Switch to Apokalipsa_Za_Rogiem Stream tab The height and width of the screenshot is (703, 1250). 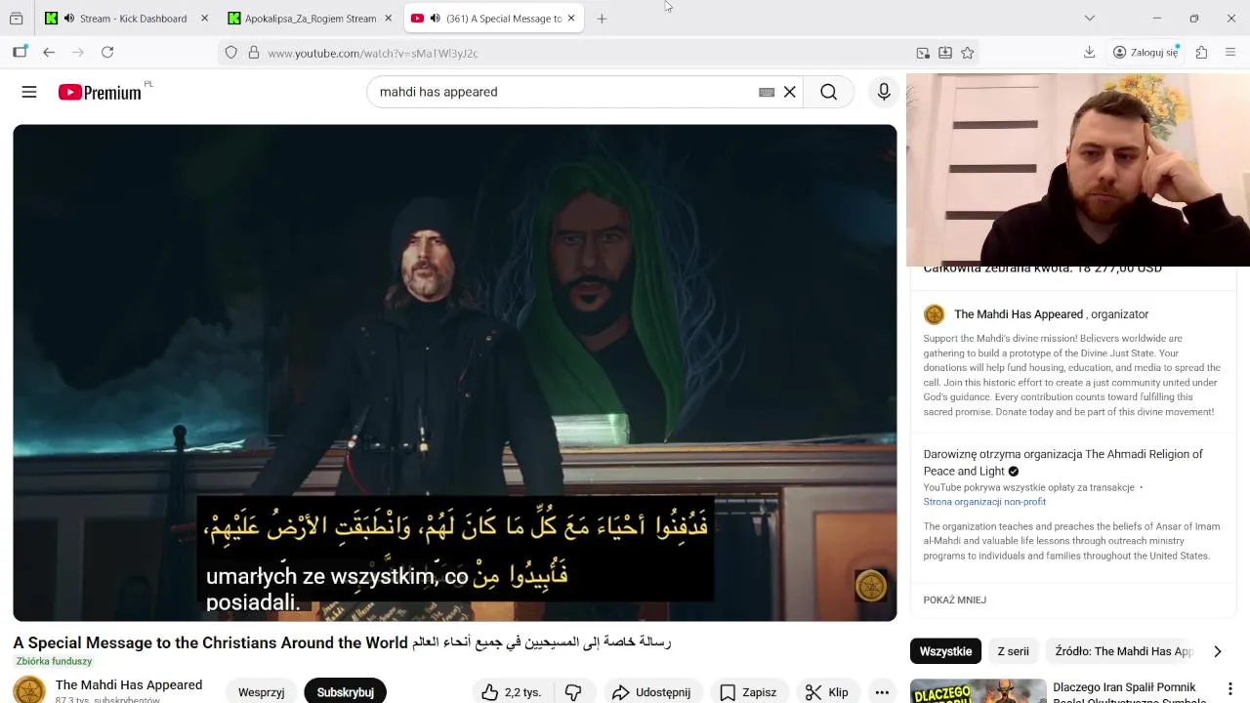coord(311,19)
